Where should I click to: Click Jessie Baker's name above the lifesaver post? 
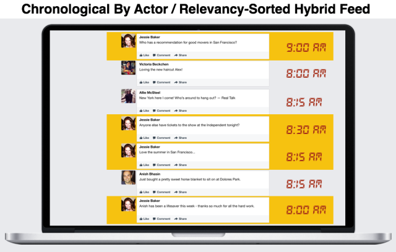[150, 201]
